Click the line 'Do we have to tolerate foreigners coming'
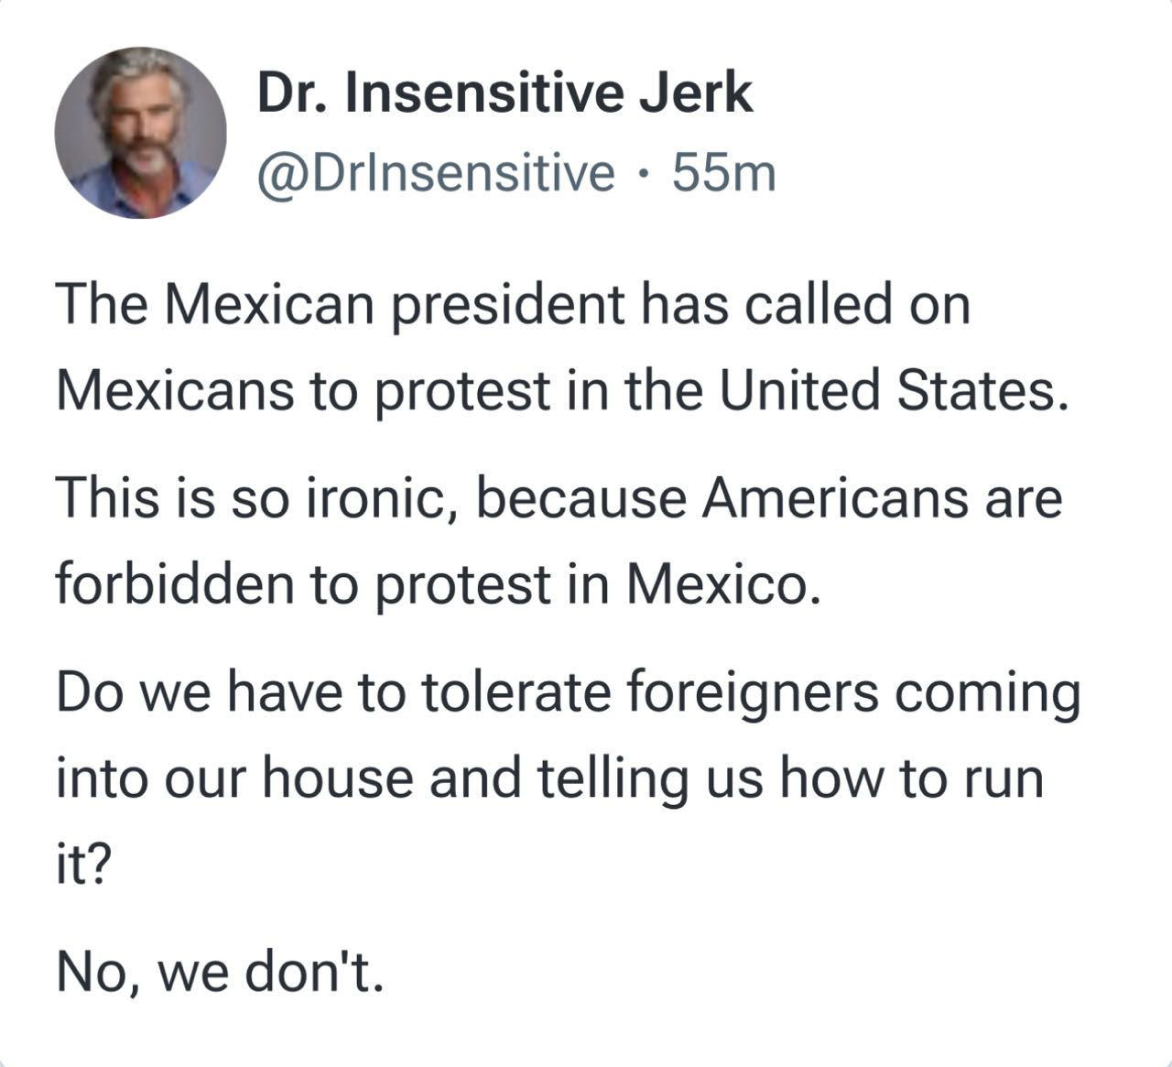 click(569, 693)
